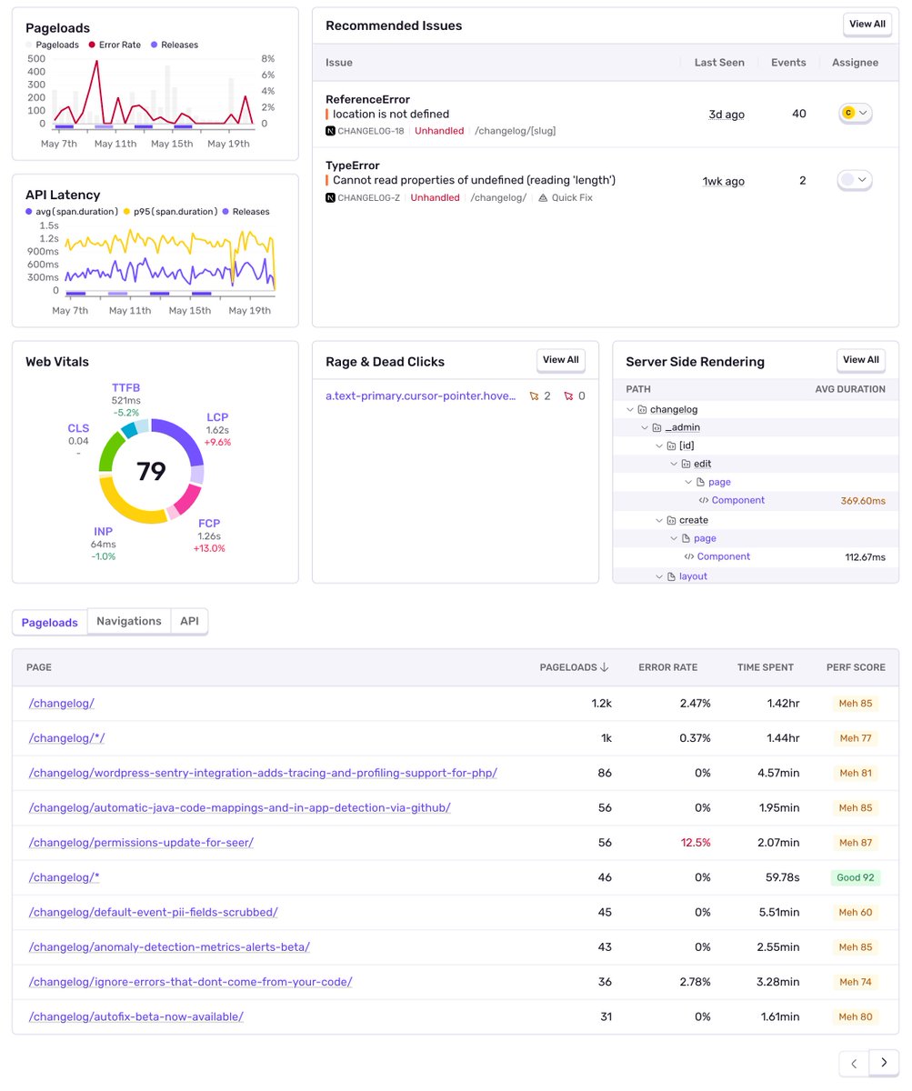912x1091 pixels.
Task: Click the Next.js icon beside CHANGELOG-Z
Action: click(x=330, y=197)
